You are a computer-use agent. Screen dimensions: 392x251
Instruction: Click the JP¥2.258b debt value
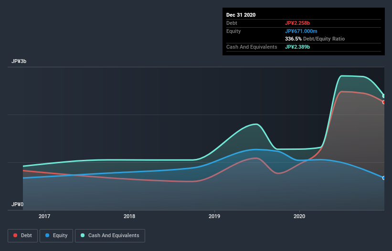[x=297, y=23]
